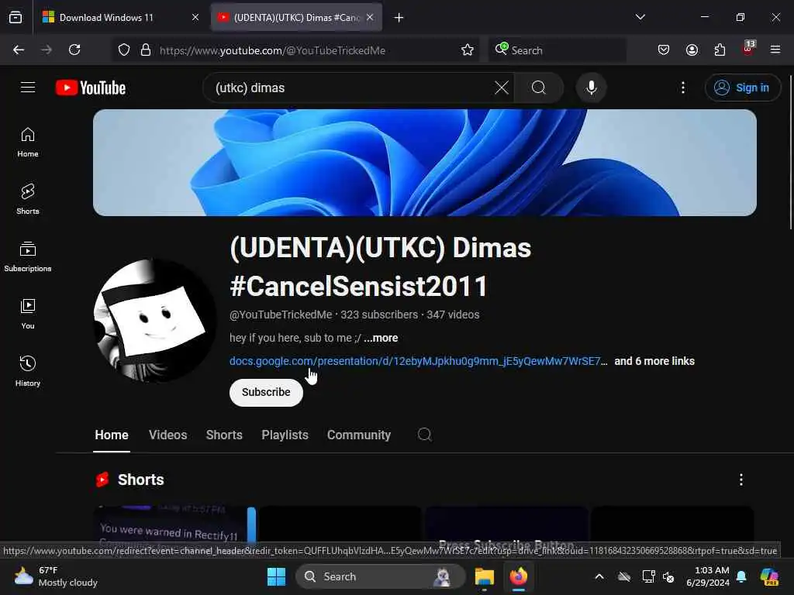Open the weather widget showing 67°F
This screenshot has width=794, height=595.
pyautogui.click(x=56, y=576)
